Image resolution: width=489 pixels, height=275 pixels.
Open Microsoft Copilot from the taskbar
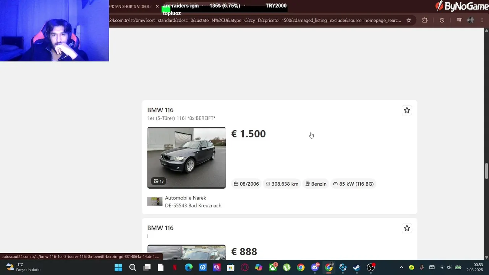(259, 267)
